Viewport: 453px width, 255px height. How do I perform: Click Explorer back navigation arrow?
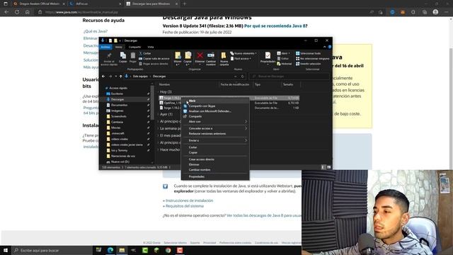click(x=103, y=76)
